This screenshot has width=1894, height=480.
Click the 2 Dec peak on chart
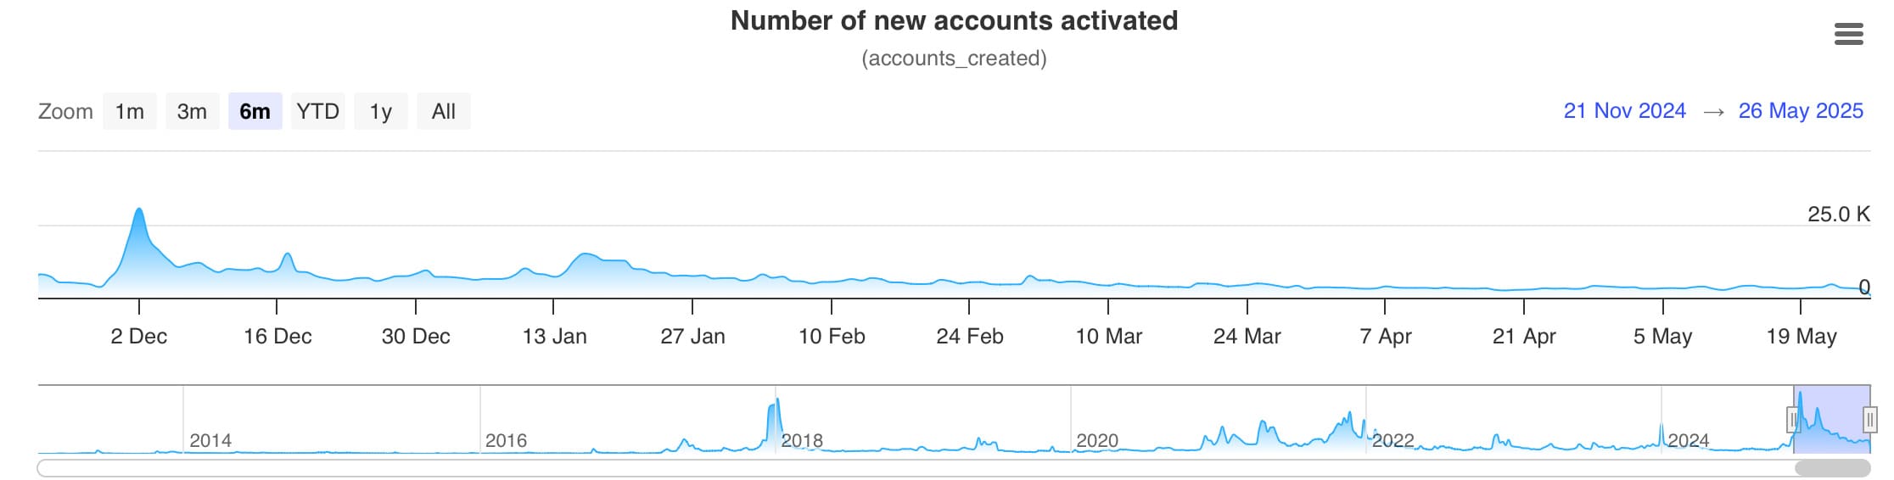pyautogui.click(x=138, y=212)
